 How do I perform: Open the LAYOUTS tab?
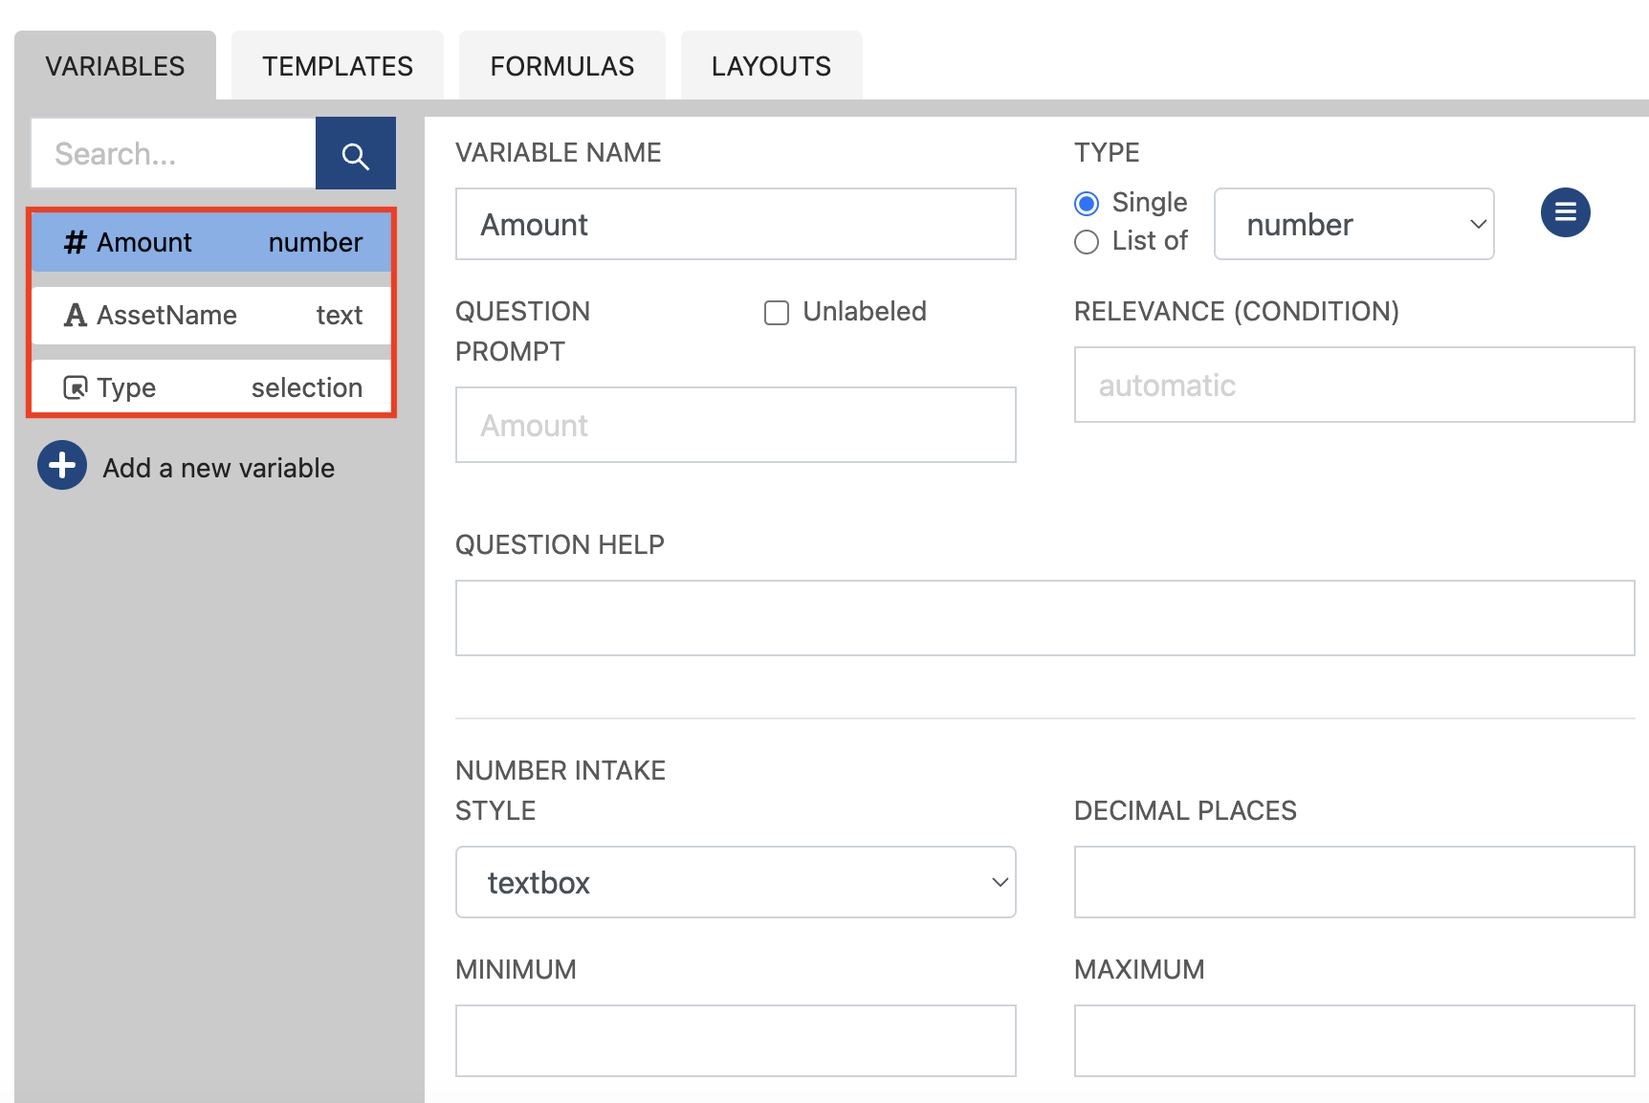click(x=771, y=65)
